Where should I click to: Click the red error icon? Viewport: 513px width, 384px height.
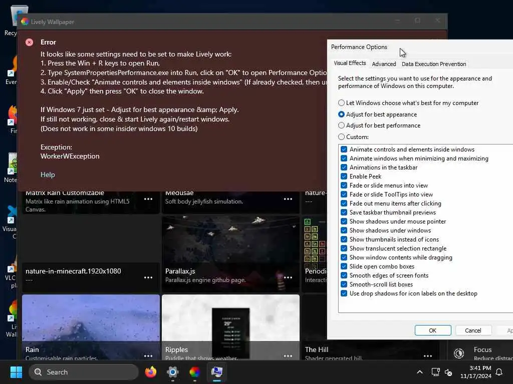click(29, 42)
